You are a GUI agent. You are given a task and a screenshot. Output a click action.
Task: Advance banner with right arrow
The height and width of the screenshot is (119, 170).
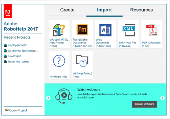coord(162,98)
